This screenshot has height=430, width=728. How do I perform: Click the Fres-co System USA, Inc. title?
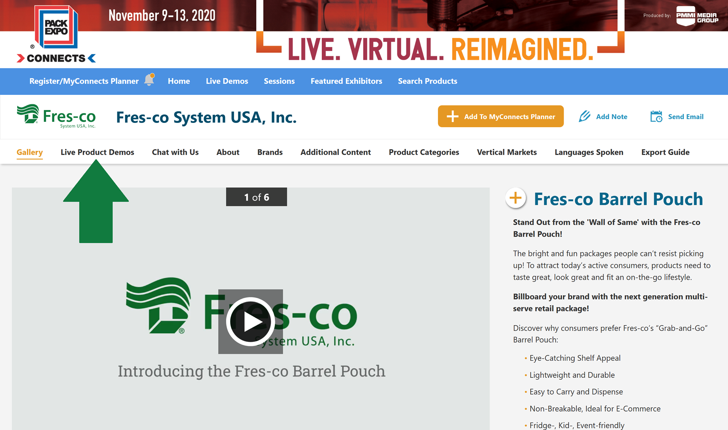tap(206, 117)
